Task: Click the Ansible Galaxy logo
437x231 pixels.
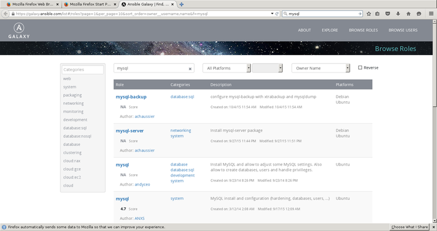Action: 19,31
